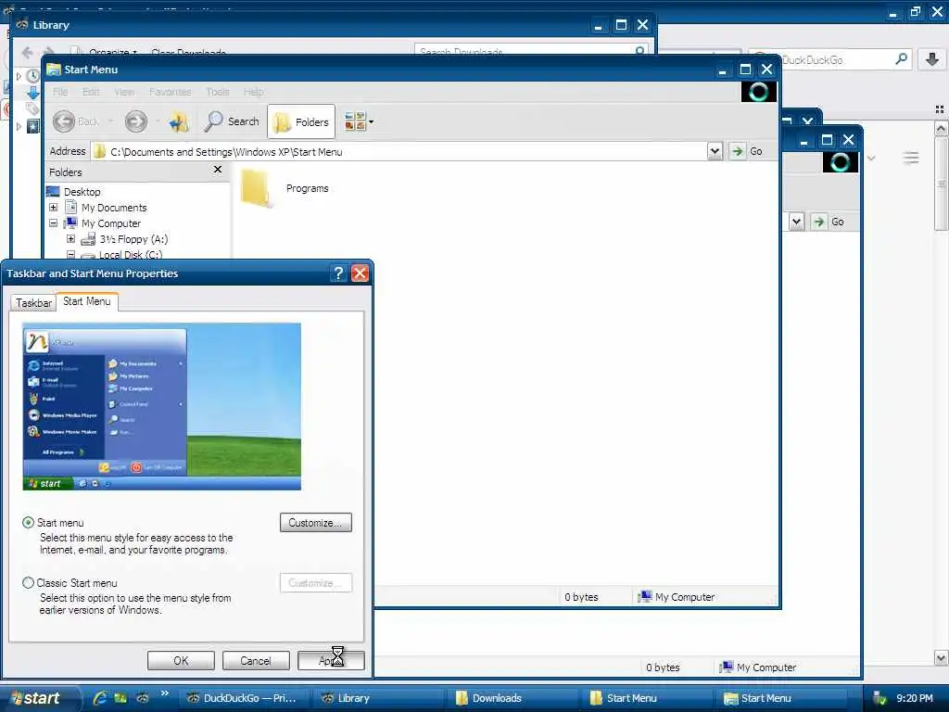Screen dimensions: 949x712
Task: Open the Help menu
Action: [254, 92]
